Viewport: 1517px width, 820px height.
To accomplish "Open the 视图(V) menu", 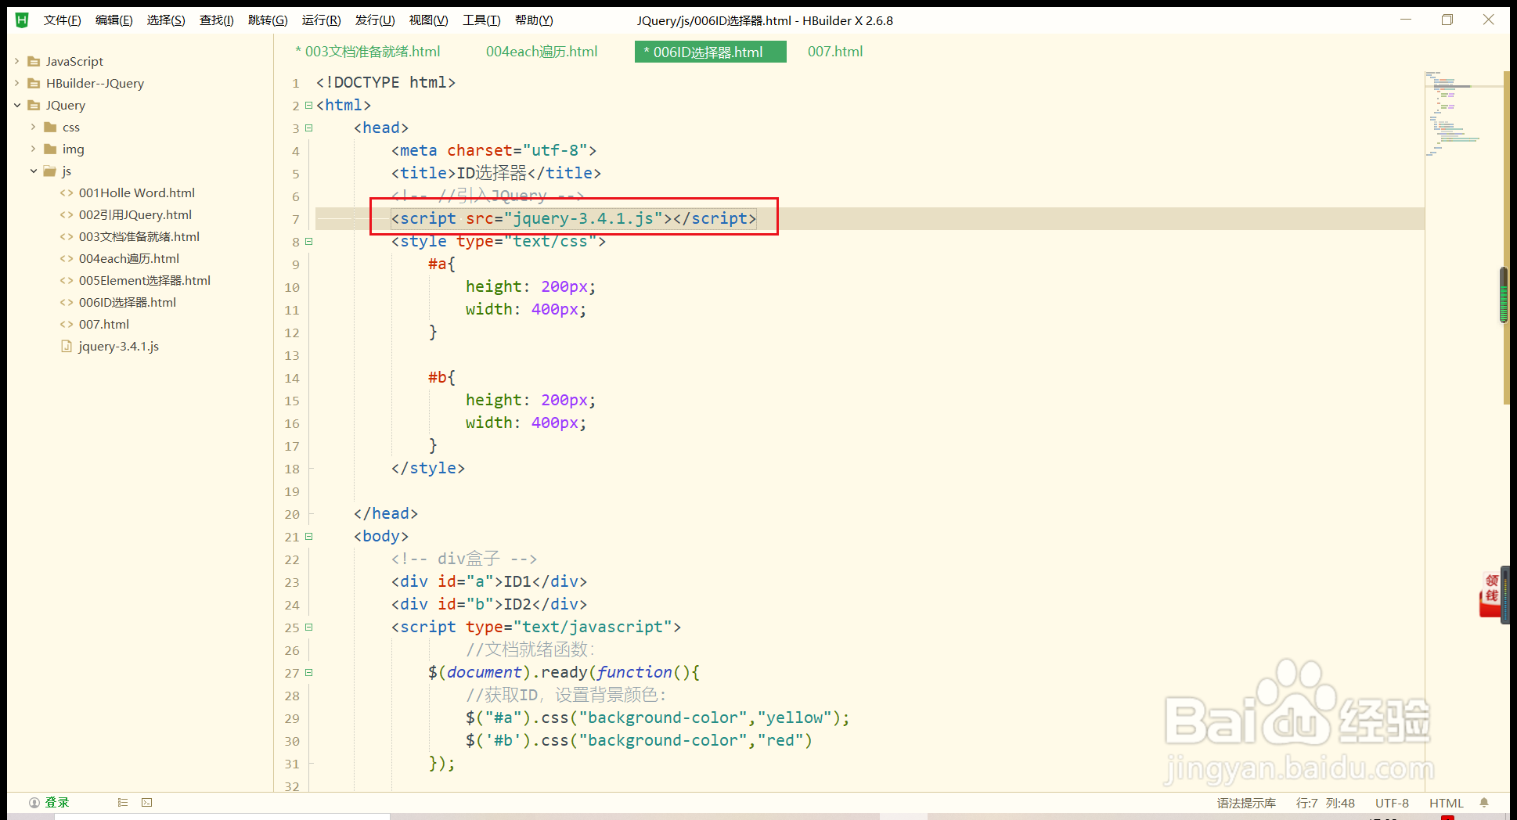I will pos(429,20).
